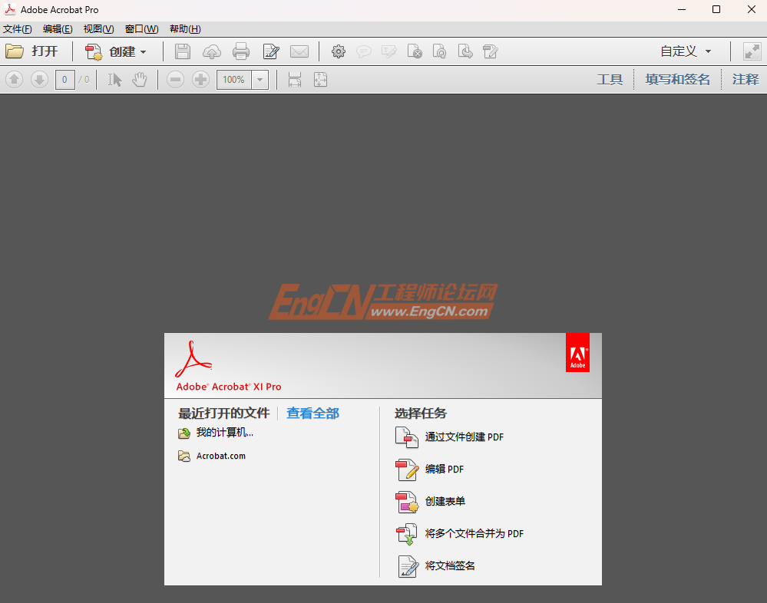Select the text Selection tool
The width and height of the screenshot is (767, 603).
tap(114, 79)
